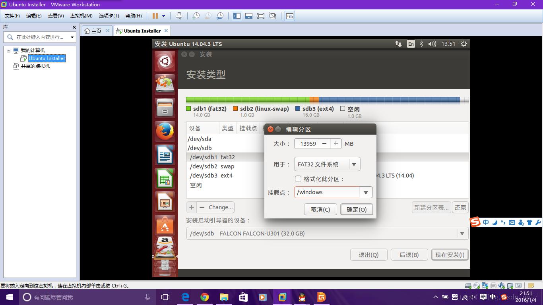Viewport: 543px width, 305px height.
Task: Open the Ubiquity installer launcher icon
Action: (x=165, y=84)
